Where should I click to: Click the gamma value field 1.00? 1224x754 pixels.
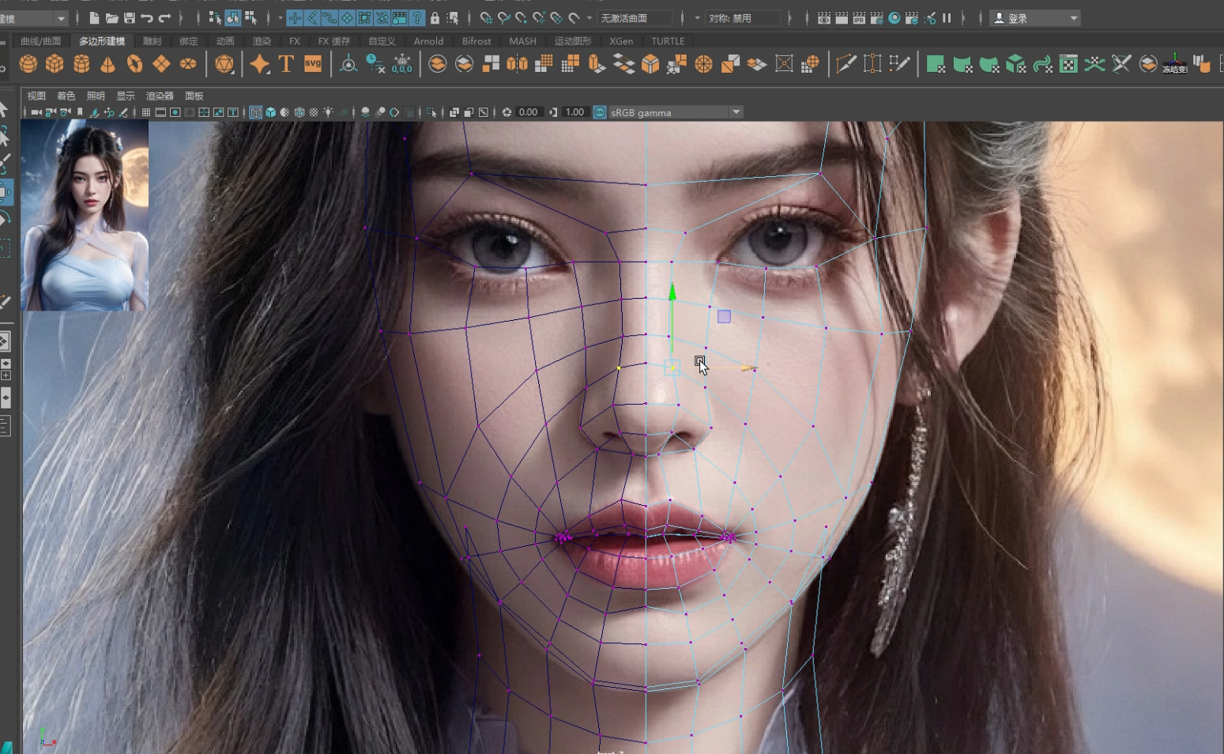tap(575, 112)
